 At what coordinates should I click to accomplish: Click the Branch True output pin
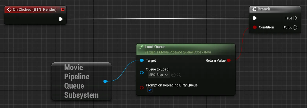(295, 18)
